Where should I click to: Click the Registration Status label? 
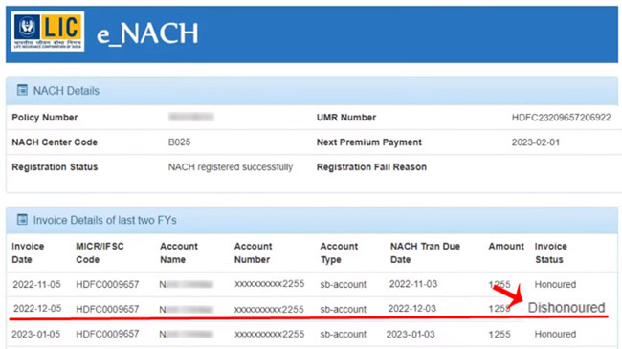[55, 167]
